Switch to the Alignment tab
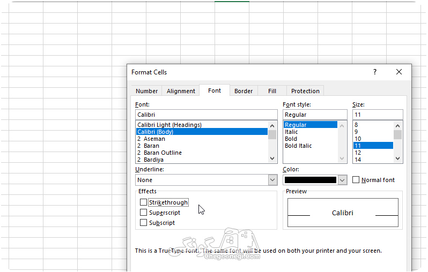428x272 pixels. [x=181, y=91]
